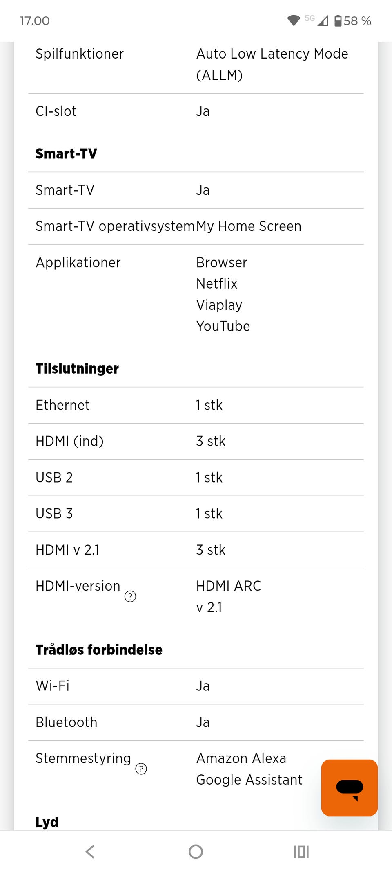Tap the Trådløs forbindelse section heading

click(99, 650)
